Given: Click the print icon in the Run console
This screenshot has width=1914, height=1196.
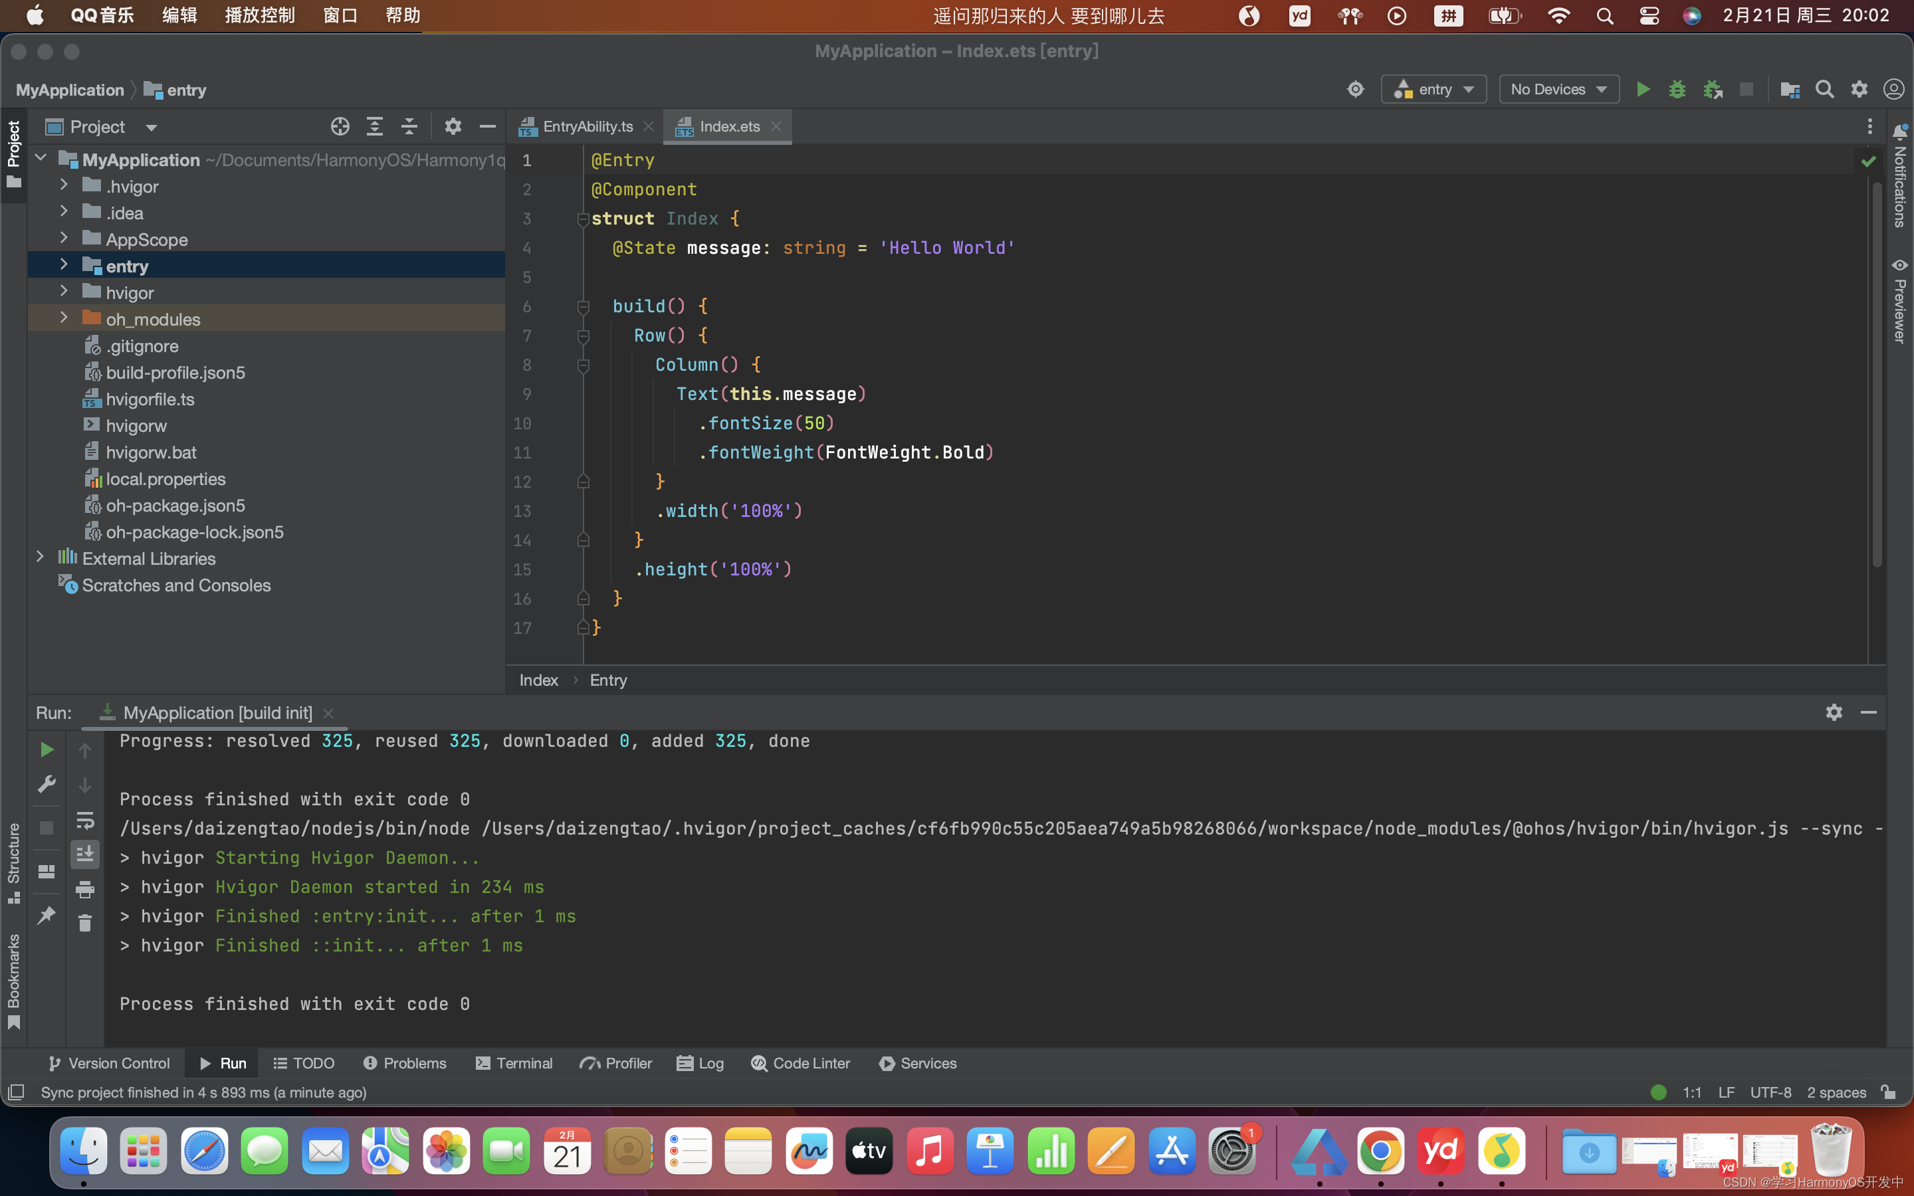Looking at the screenshot, I should click(x=84, y=889).
